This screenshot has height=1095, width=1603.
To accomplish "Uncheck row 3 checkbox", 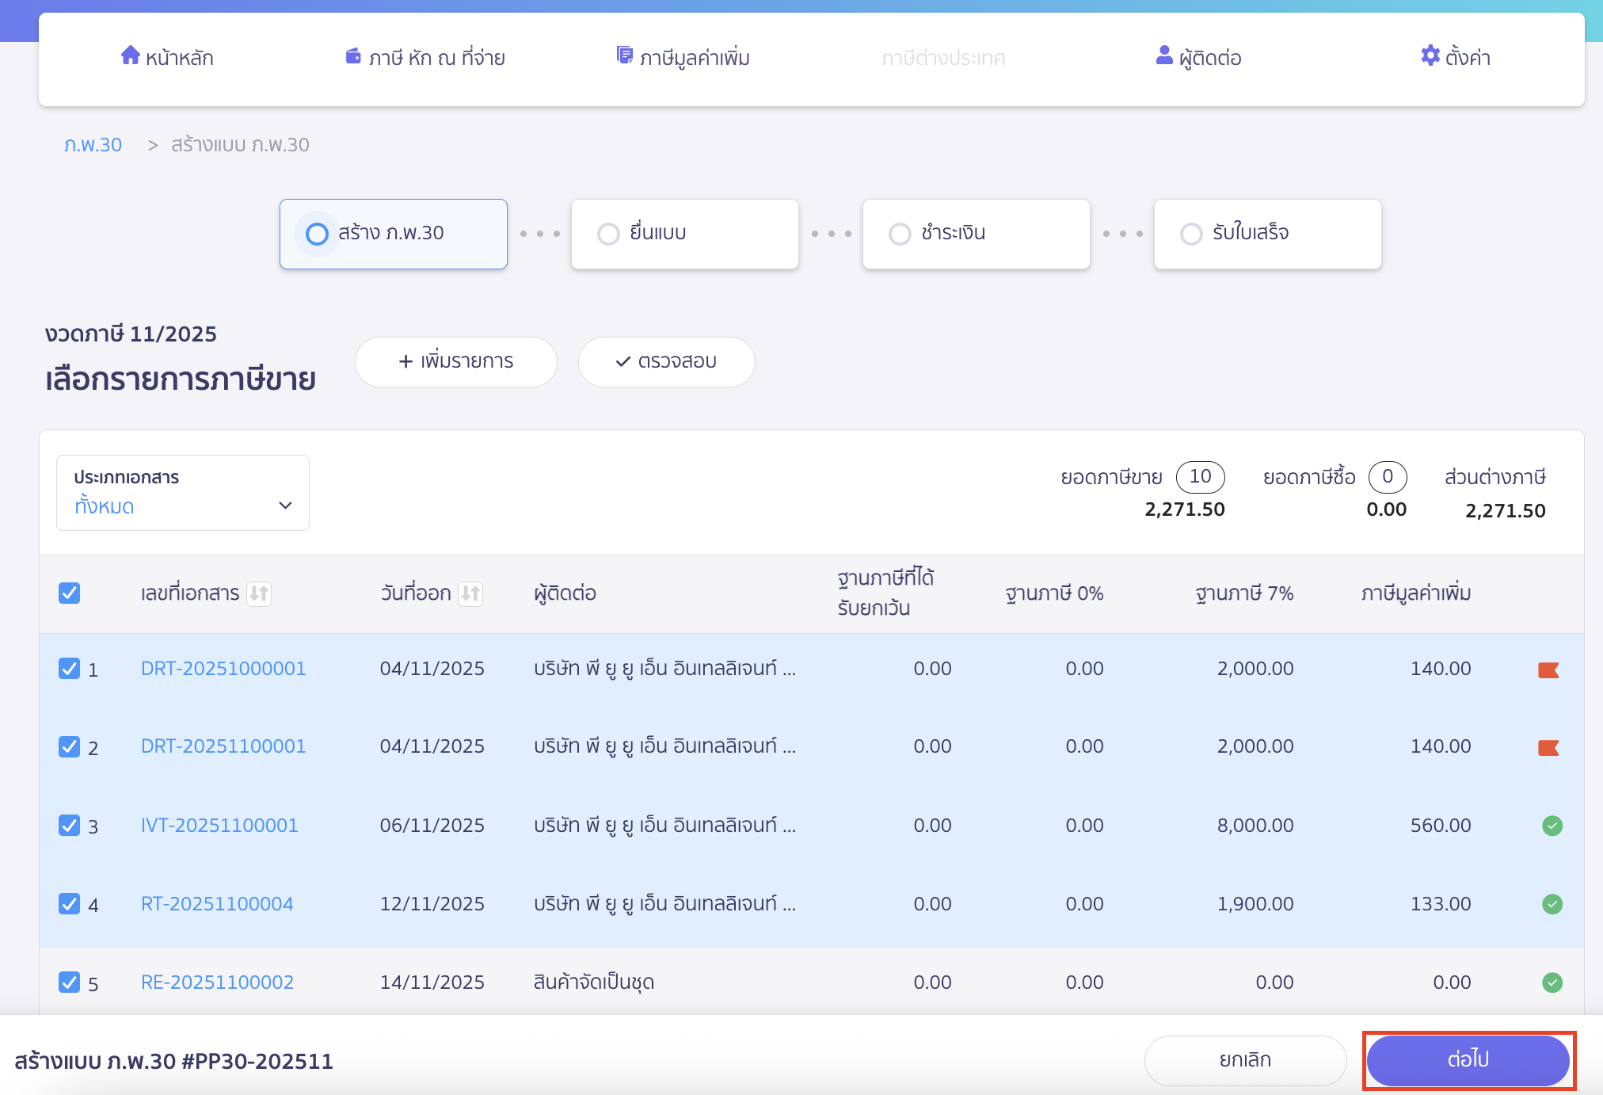I will pos(70,826).
